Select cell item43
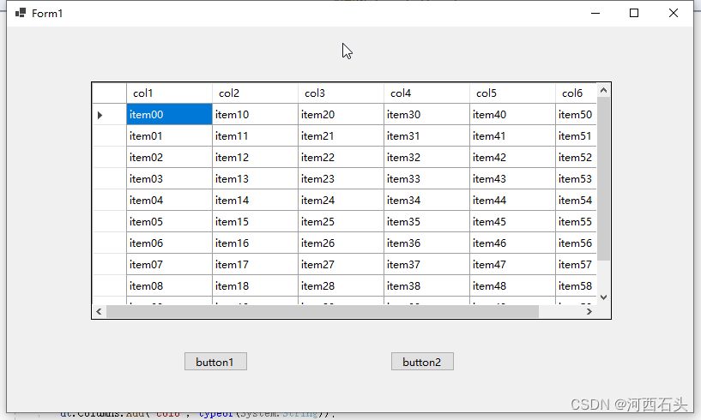The width and height of the screenshot is (701, 420). (x=513, y=179)
